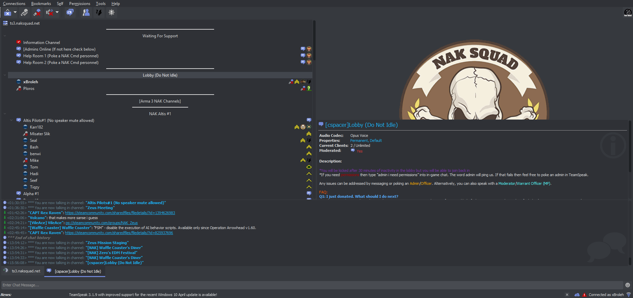Screen dimensions: 633x298
Task: Click the Altis Pilots#1 channel link in chat
Action: [126, 203]
